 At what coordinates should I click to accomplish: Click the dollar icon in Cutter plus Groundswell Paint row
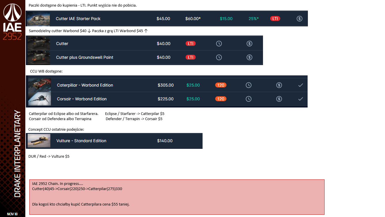249,57
